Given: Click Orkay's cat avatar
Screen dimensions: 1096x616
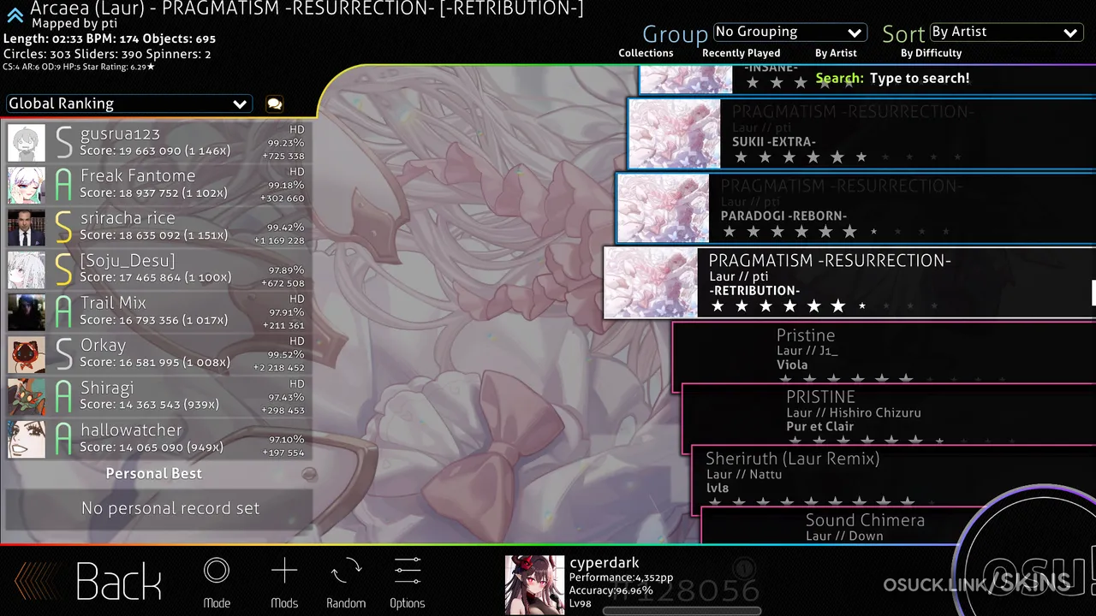Looking at the screenshot, I should (27, 355).
